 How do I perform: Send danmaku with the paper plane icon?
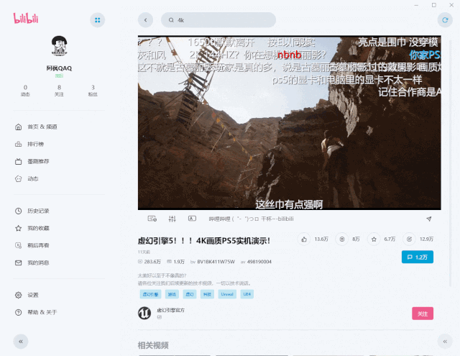point(429,219)
